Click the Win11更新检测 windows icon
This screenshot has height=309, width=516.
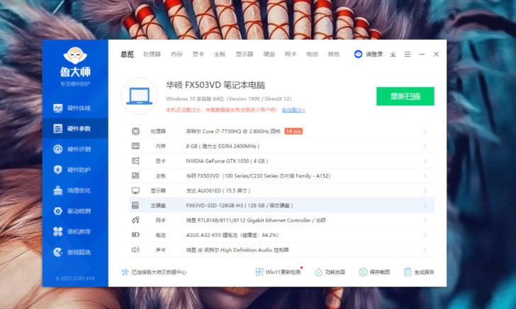point(259,272)
